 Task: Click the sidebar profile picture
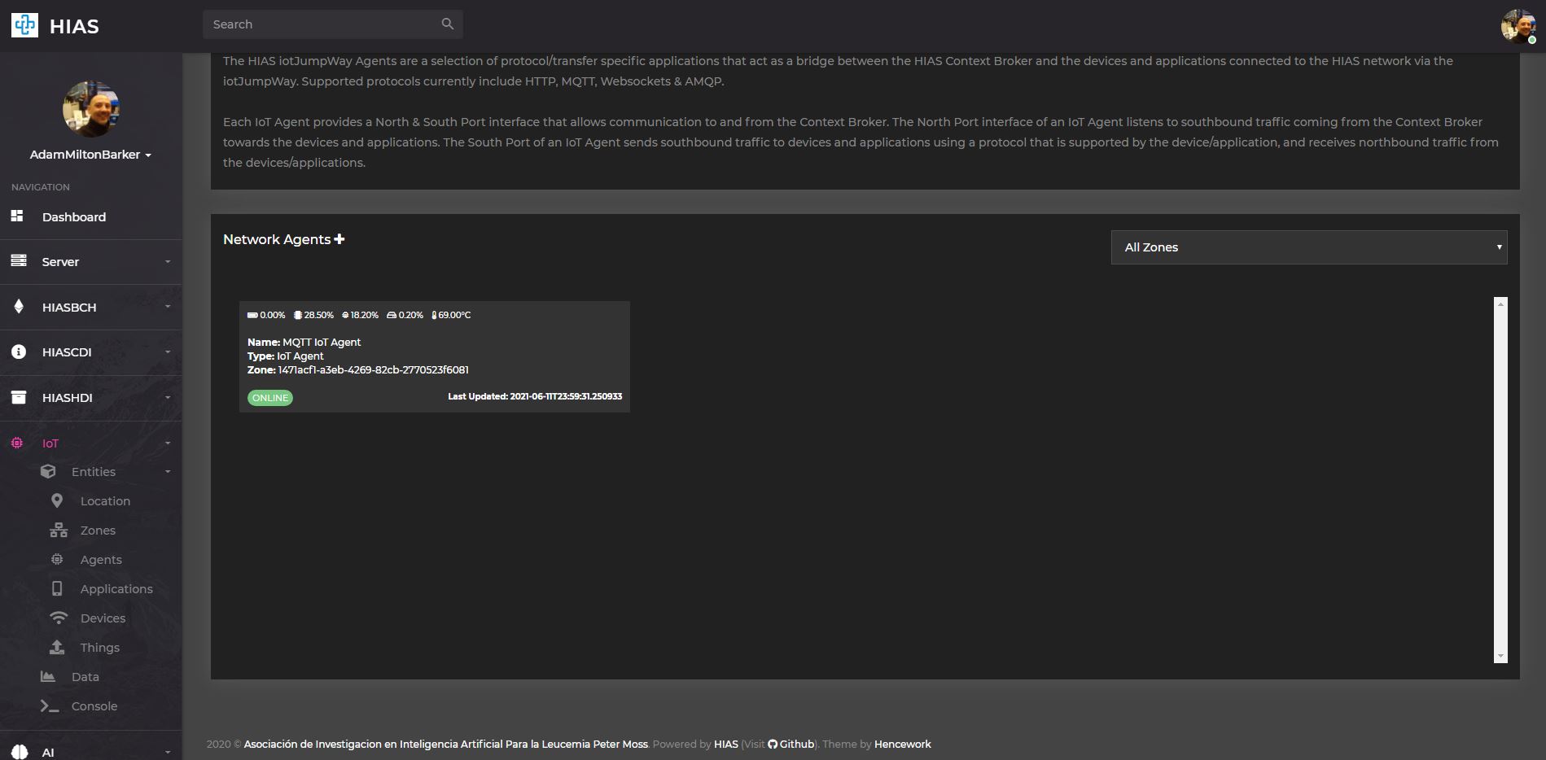[x=91, y=109]
